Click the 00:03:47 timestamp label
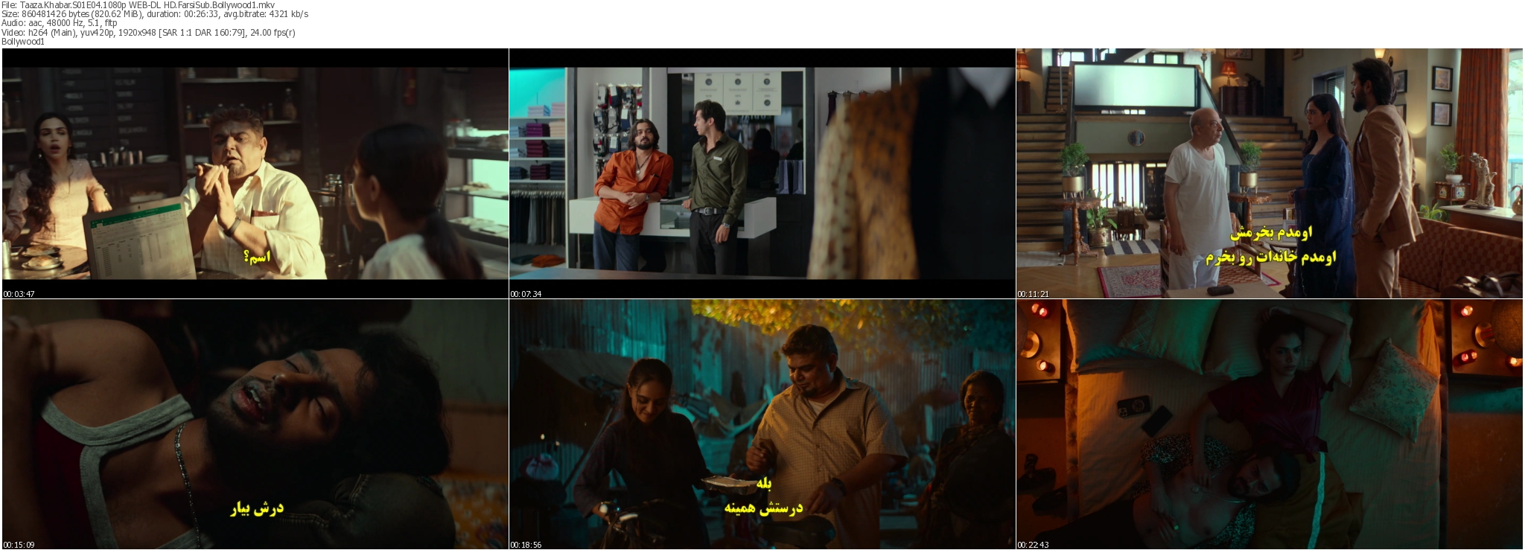This screenshot has height=550, width=1525. 19,294
